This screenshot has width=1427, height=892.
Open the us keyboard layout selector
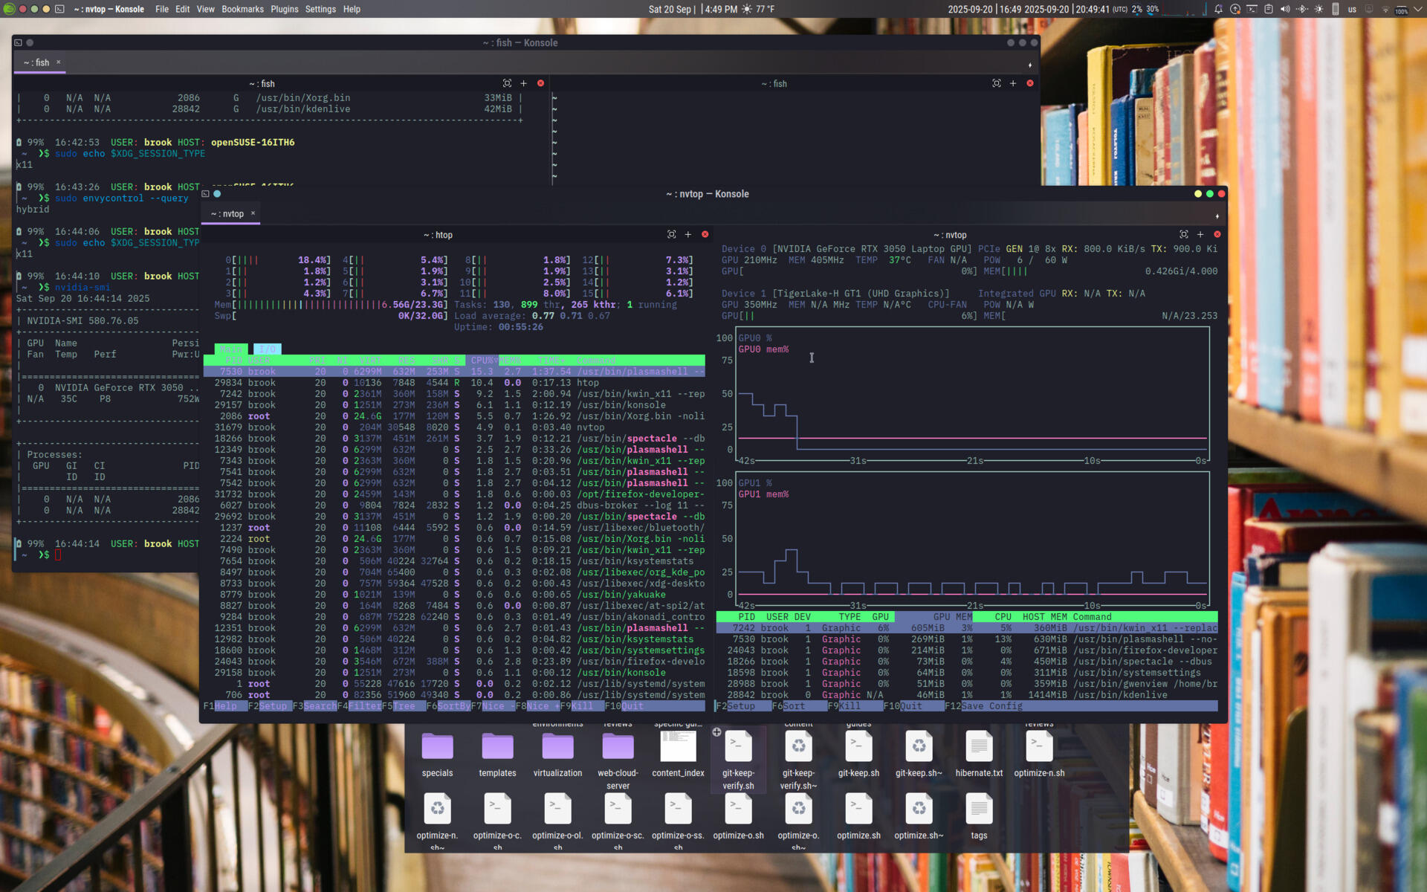tap(1352, 9)
